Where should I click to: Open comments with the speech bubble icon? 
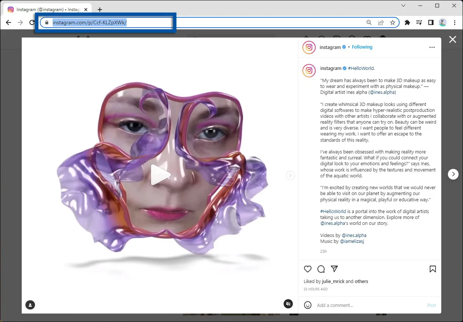click(321, 269)
